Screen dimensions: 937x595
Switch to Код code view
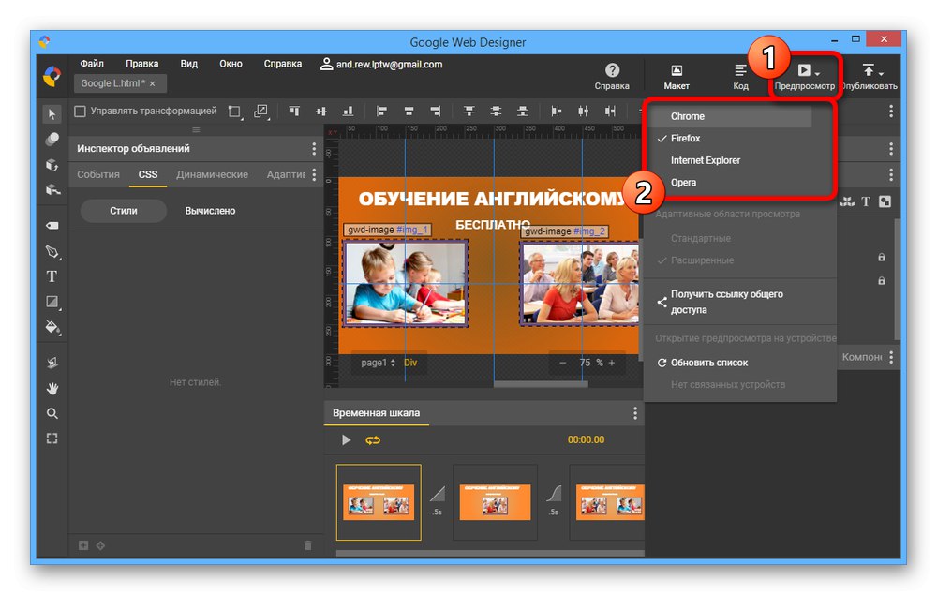[x=740, y=77]
